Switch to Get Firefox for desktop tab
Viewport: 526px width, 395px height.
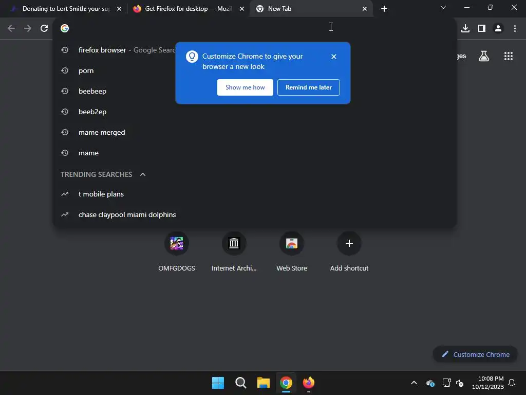pyautogui.click(x=188, y=9)
